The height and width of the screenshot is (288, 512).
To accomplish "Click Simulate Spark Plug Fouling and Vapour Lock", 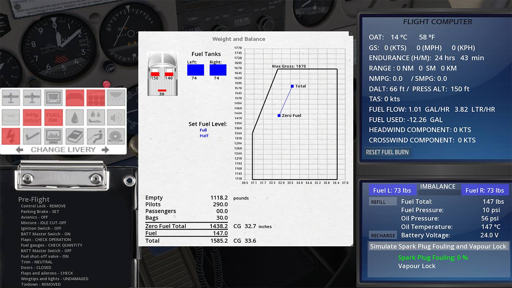I will point(438,246).
